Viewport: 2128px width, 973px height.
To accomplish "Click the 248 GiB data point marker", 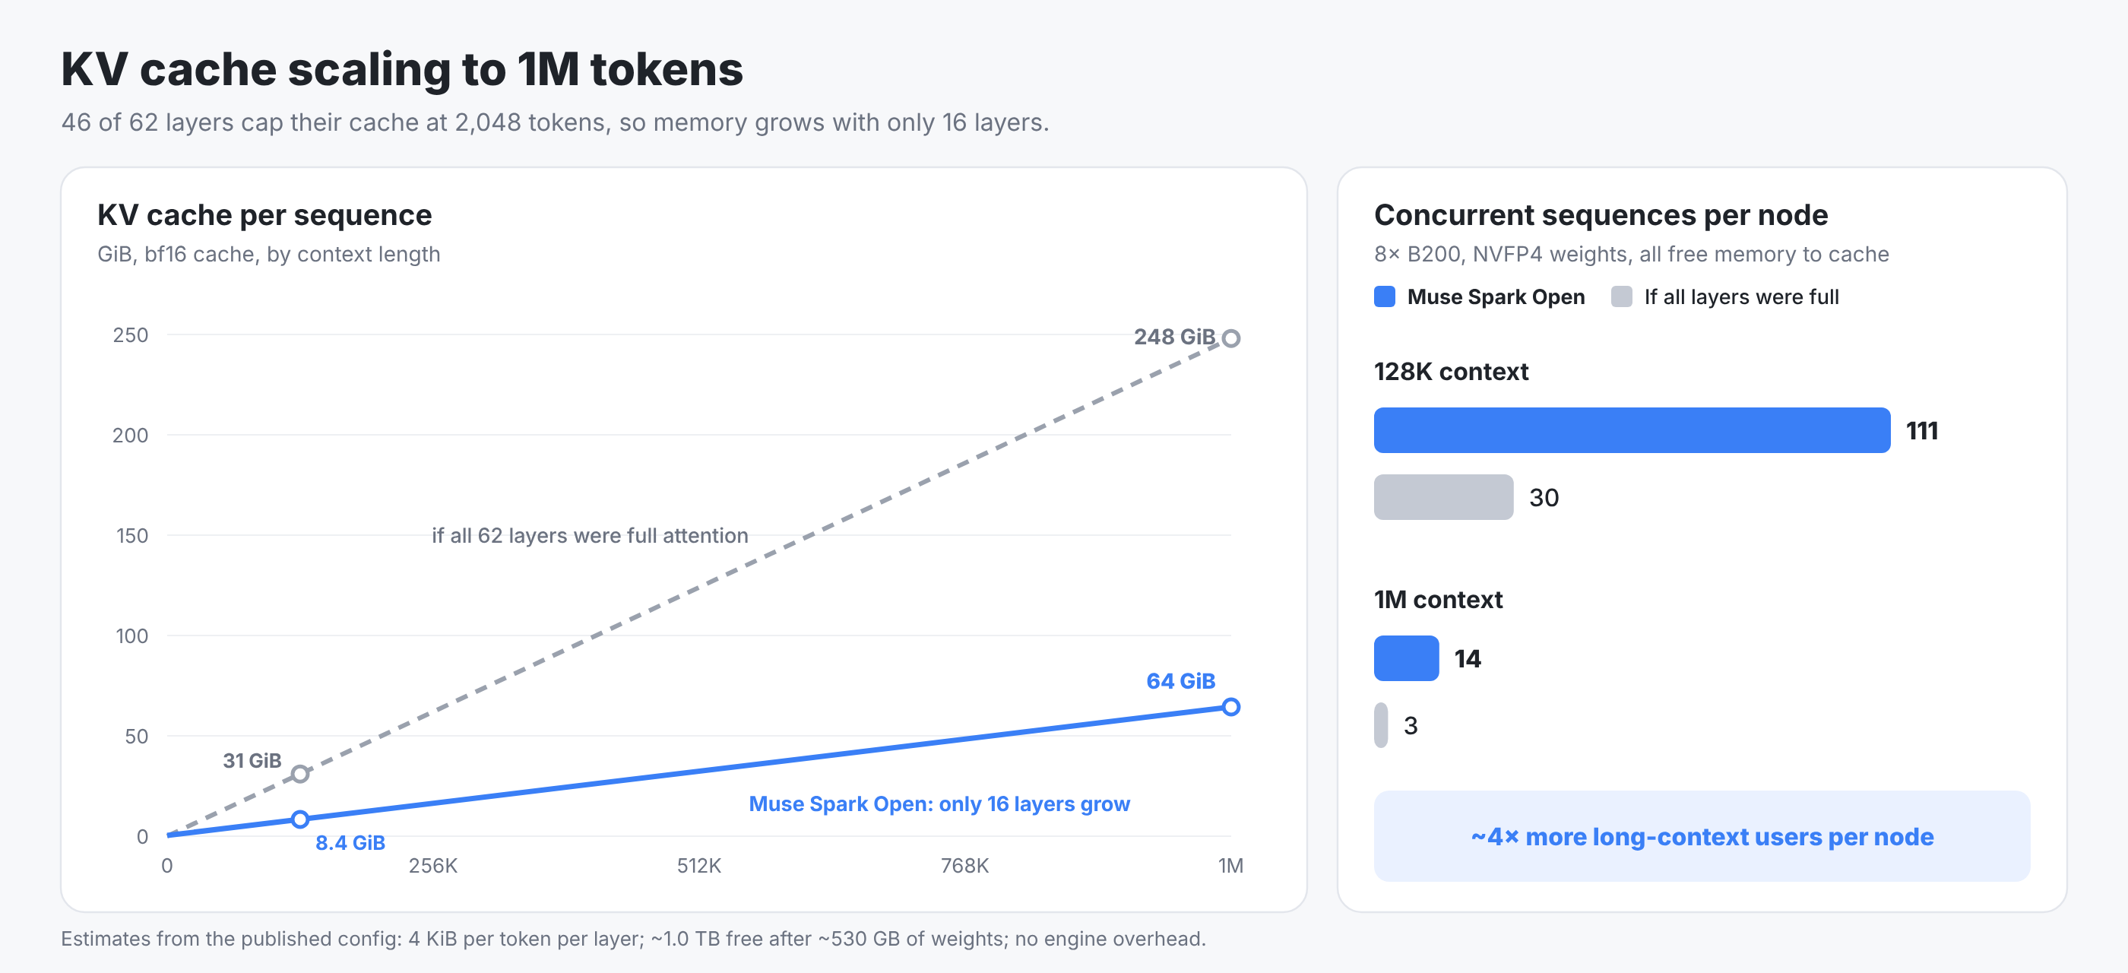I will (x=1231, y=338).
